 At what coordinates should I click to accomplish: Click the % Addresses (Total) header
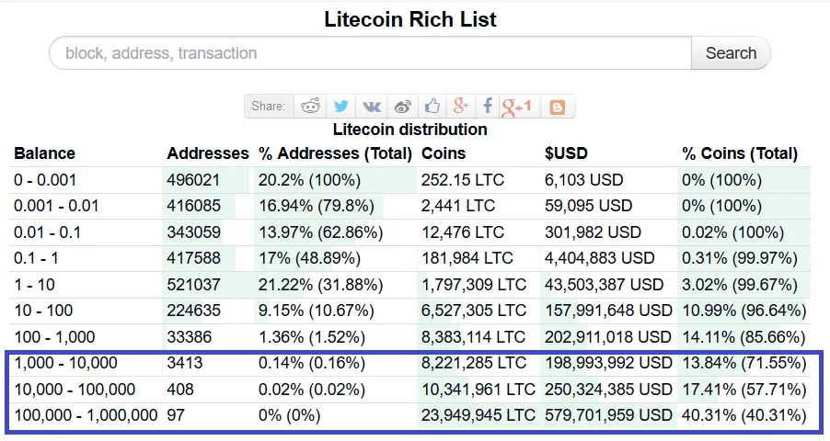click(x=335, y=153)
